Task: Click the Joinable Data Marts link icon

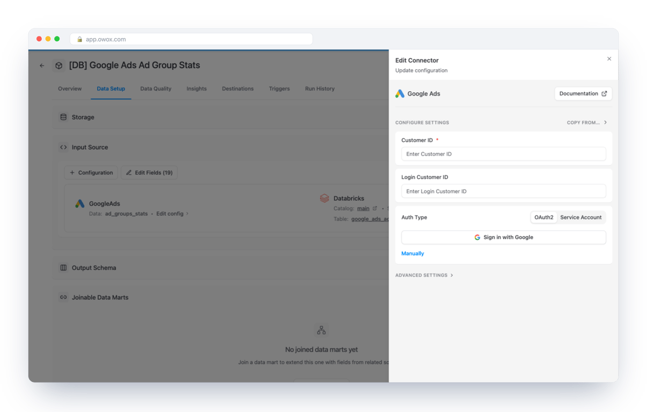Action: click(x=63, y=297)
